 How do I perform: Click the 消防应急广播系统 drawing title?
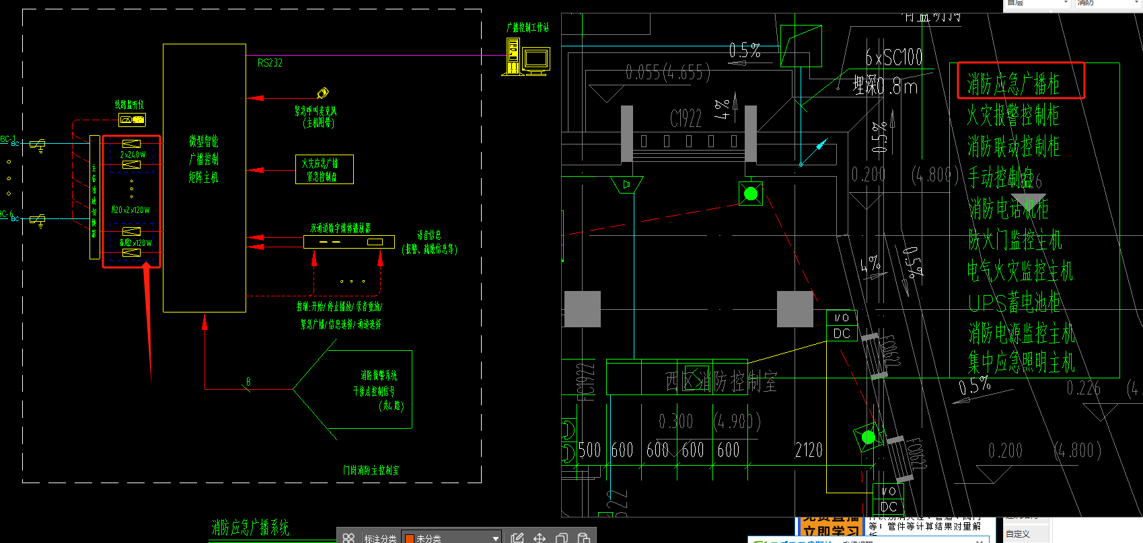click(x=250, y=528)
